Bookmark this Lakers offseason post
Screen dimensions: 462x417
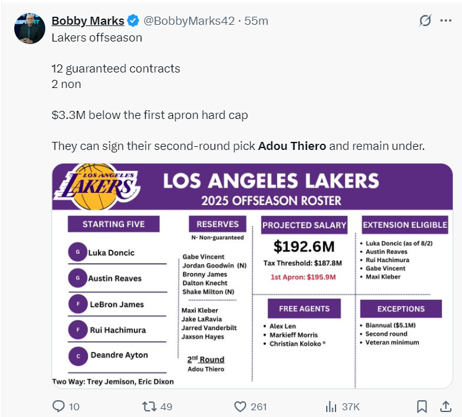(x=422, y=406)
